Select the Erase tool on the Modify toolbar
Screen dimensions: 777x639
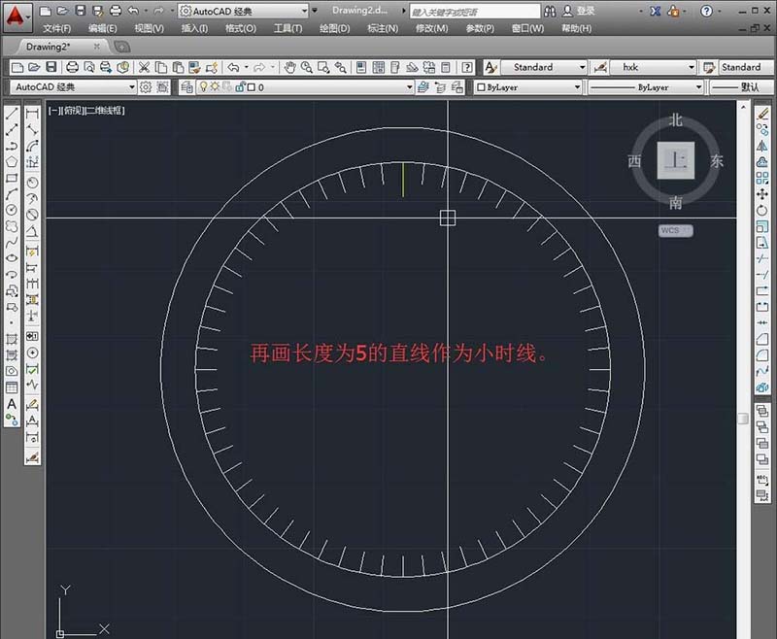coord(763,113)
